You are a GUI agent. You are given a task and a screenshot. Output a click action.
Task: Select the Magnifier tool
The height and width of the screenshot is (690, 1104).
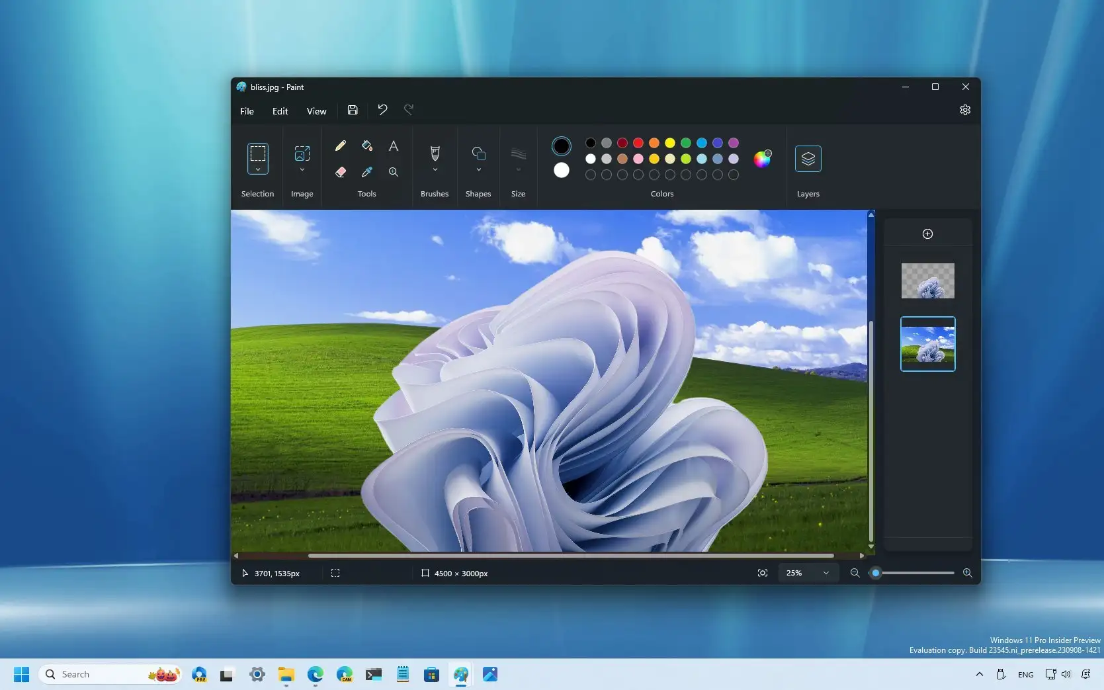(394, 172)
